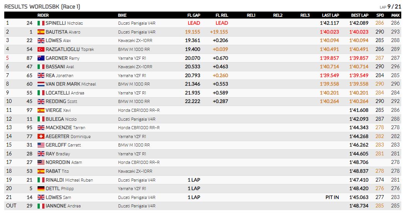Click the Australian flag beside GARDNER Remy
Image resolution: width=409 pixels, height=214 pixels.
click(x=41, y=58)
